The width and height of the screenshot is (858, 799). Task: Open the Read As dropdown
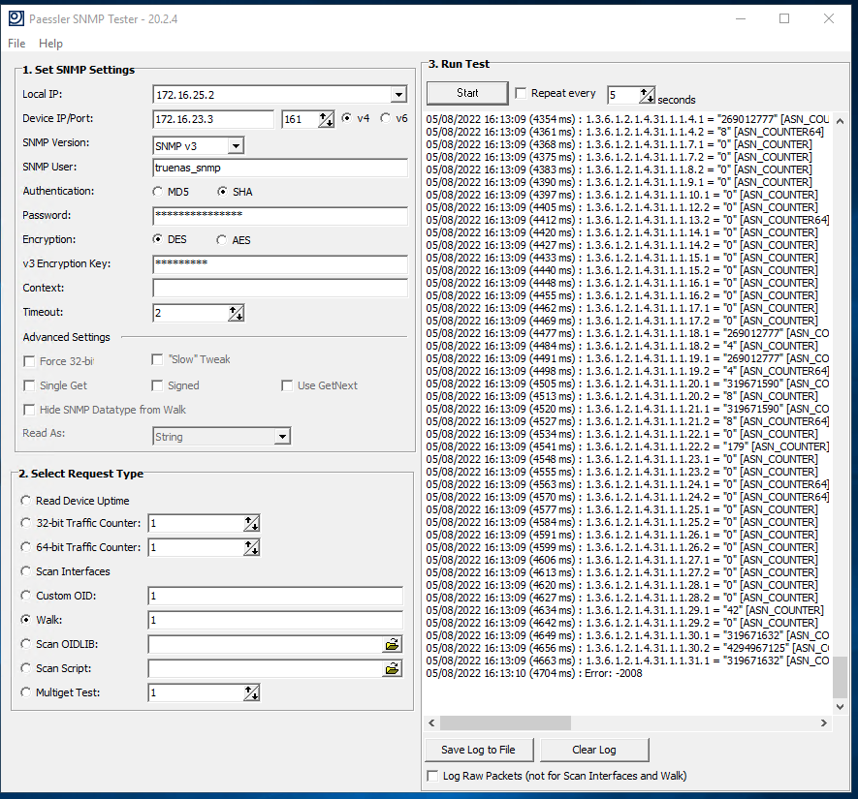282,436
